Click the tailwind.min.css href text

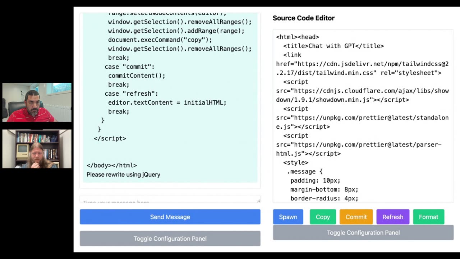coord(362,68)
